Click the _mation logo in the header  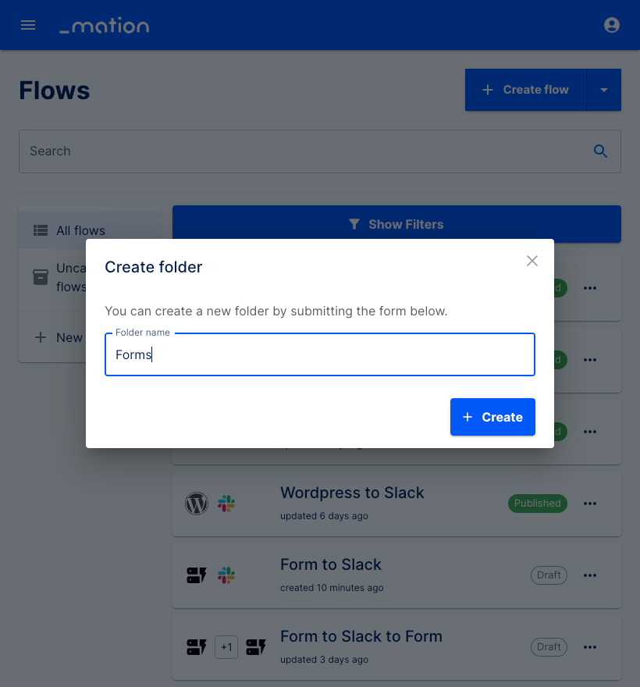104,25
